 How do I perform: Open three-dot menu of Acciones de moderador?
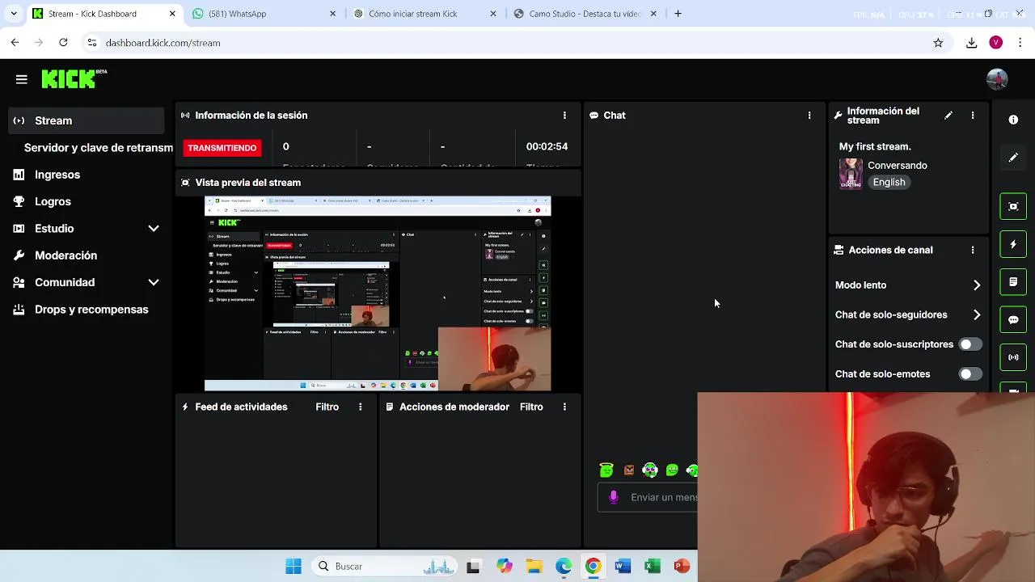pyautogui.click(x=564, y=407)
